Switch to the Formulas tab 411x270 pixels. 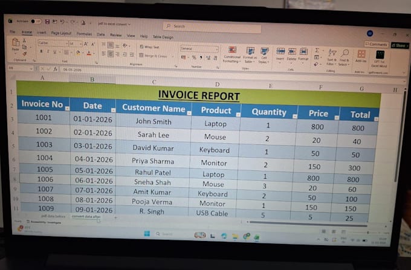(x=84, y=34)
